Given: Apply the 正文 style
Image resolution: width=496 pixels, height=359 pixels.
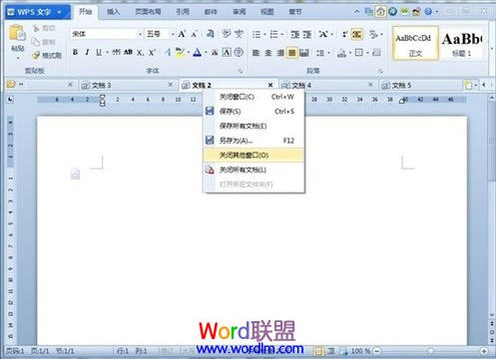Looking at the screenshot, I should pos(415,44).
